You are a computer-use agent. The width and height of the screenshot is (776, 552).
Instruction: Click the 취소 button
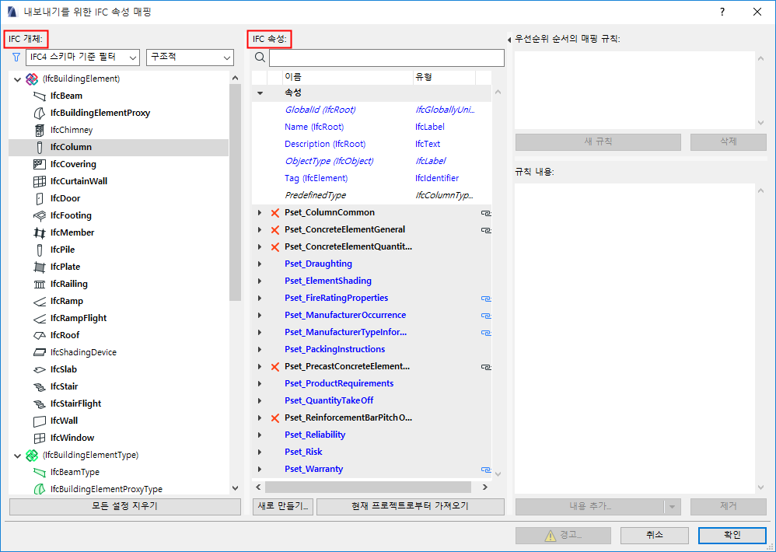click(x=654, y=535)
